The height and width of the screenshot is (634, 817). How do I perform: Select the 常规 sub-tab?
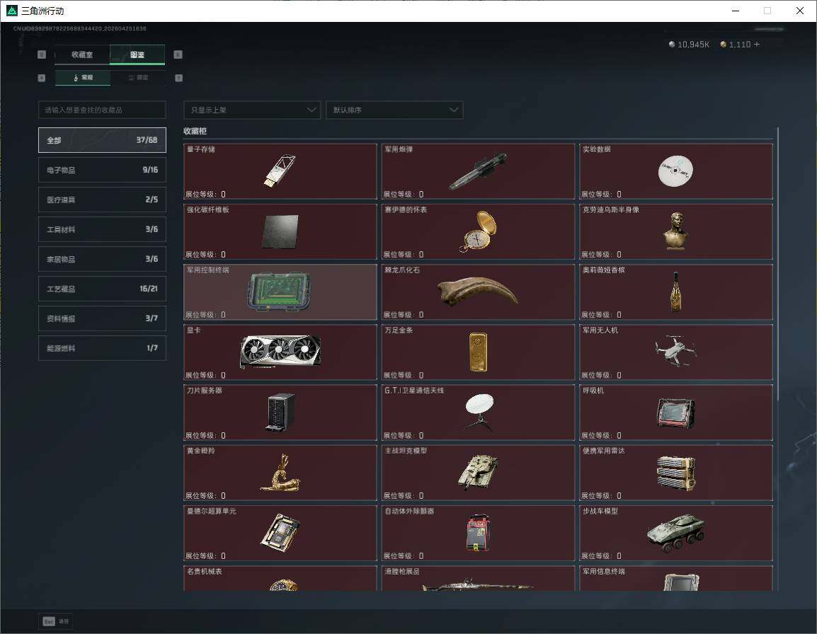click(83, 78)
